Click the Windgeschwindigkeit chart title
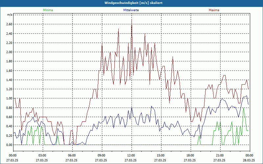 coord(131,3)
